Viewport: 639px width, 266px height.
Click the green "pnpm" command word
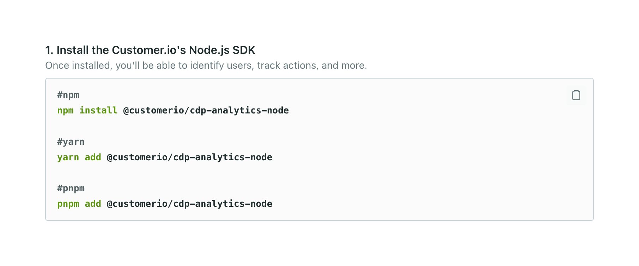tap(68, 204)
